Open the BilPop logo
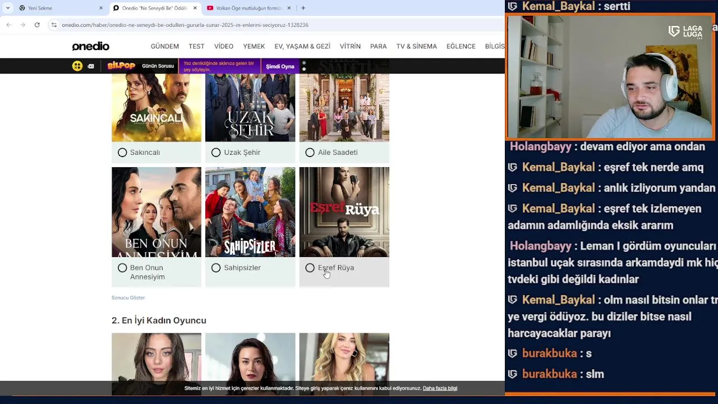This screenshot has width=718, height=404. tap(121, 66)
